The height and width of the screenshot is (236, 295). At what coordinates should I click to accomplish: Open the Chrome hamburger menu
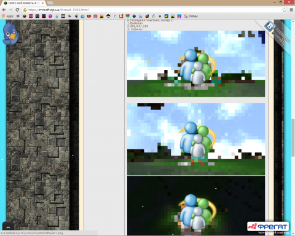coord(291,10)
